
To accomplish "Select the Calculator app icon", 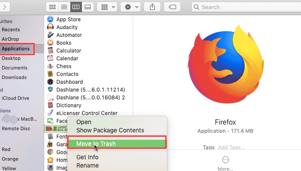I will (50, 50).
